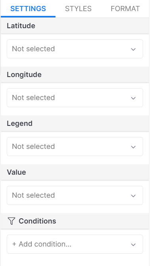151x266 pixels.
Task: Switch to the FORMAT tab
Action: pyautogui.click(x=125, y=9)
